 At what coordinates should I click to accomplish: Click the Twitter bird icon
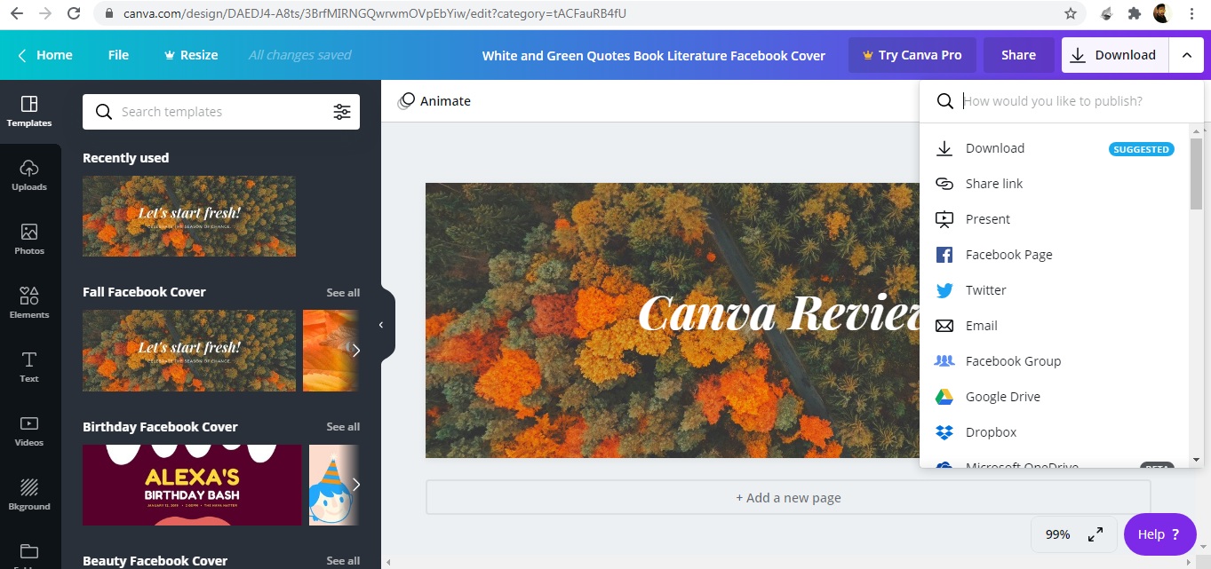tap(944, 290)
